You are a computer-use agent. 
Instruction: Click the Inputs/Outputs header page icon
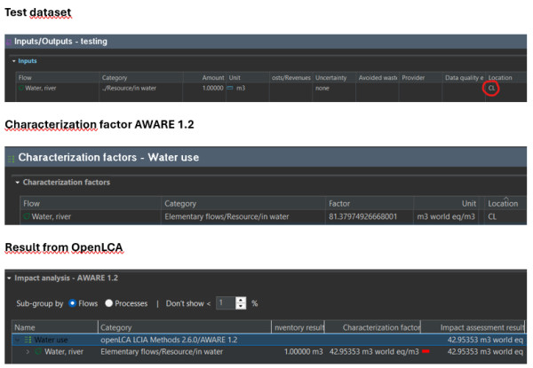[x=9, y=42]
